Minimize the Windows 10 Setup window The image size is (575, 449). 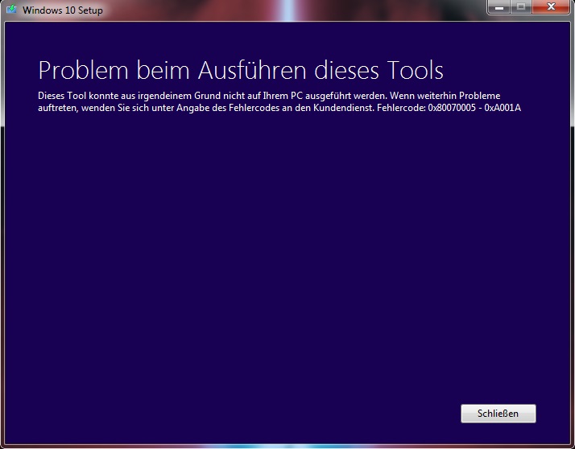(499, 7)
